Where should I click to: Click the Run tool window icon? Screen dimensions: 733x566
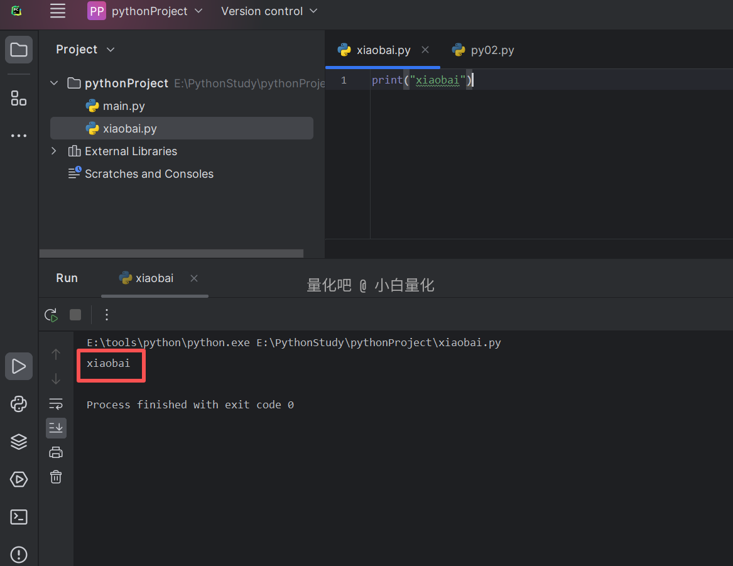click(x=19, y=366)
